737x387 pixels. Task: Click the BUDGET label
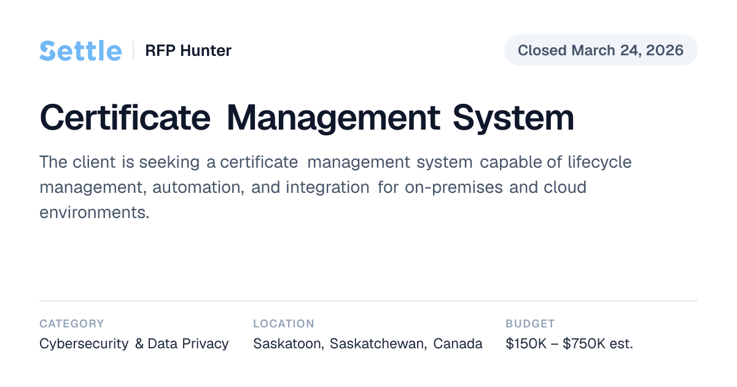[530, 323]
